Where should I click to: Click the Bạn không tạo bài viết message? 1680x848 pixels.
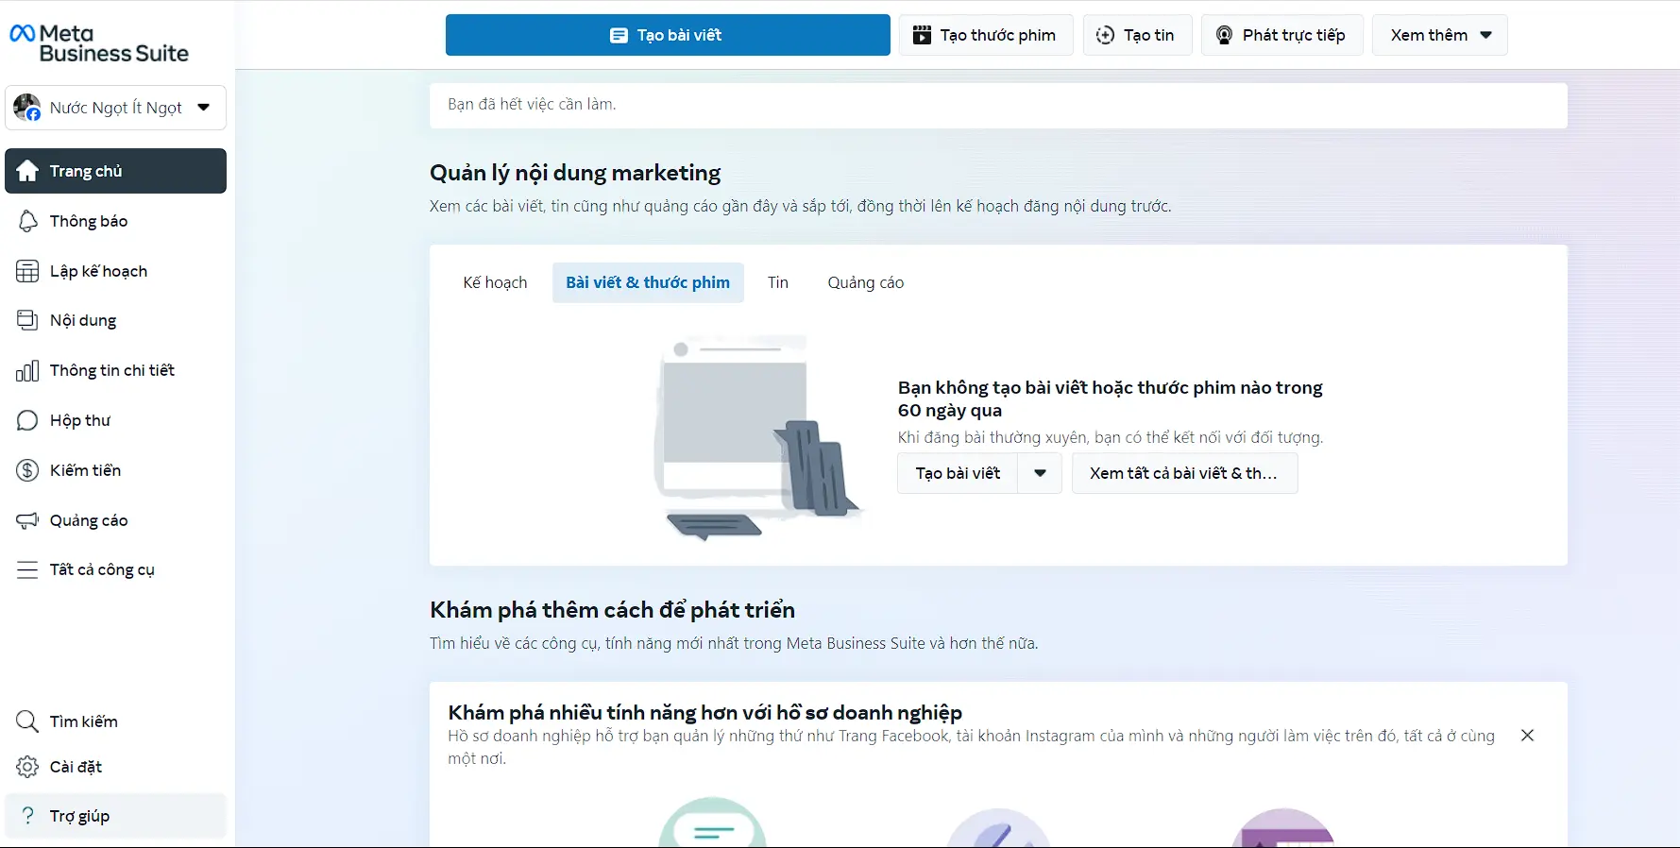1110,399
